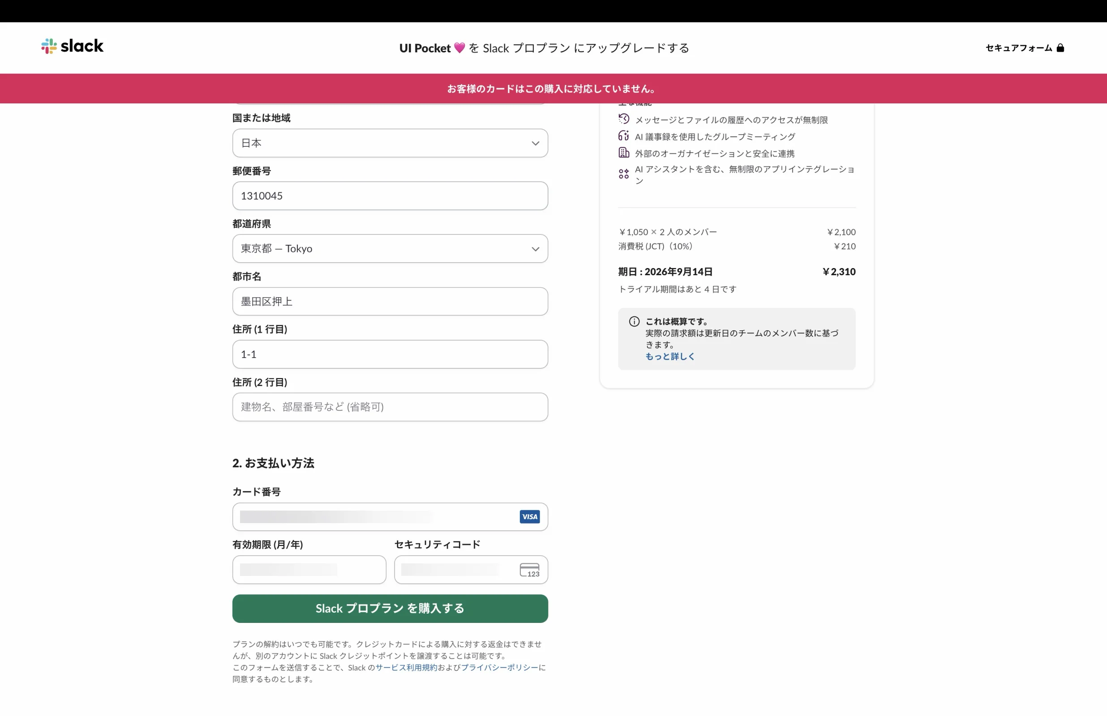Click the page title UI Pocket upgrade heading
Image resolution: width=1107 pixels, height=716 pixels.
point(544,48)
